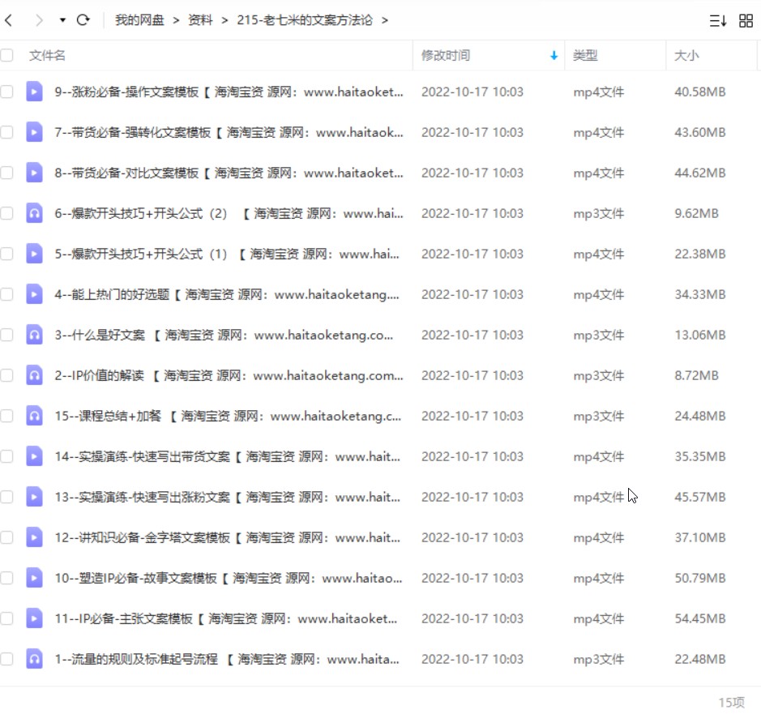Click video icon of 10--塑造IP必备-故事文案模板
The image size is (761, 714).
[x=35, y=578]
